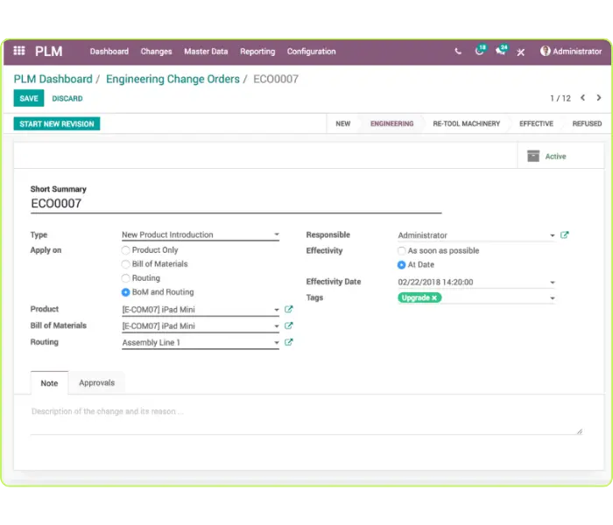
Task: Select Product Only radio button
Action: coord(125,250)
